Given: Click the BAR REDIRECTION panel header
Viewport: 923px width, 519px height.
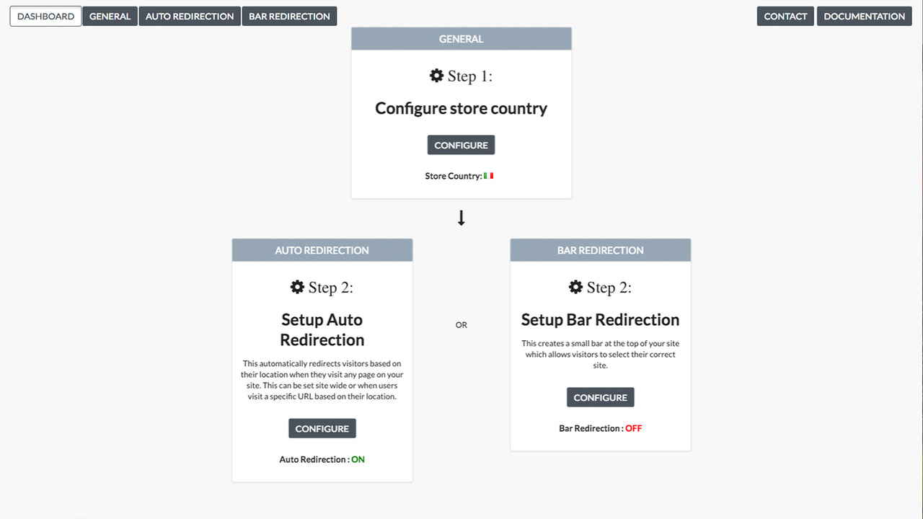Looking at the screenshot, I should [x=600, y=249].
